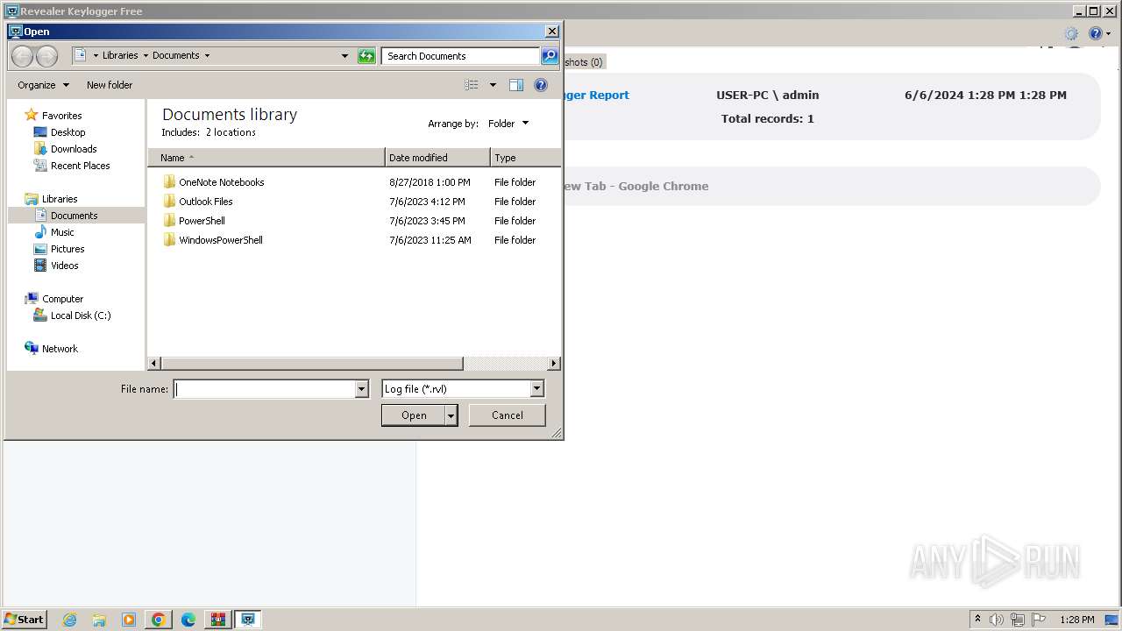Sort by the Date modified column header
This screenshot has width=1122, height=631.
[x=437, y=158]
